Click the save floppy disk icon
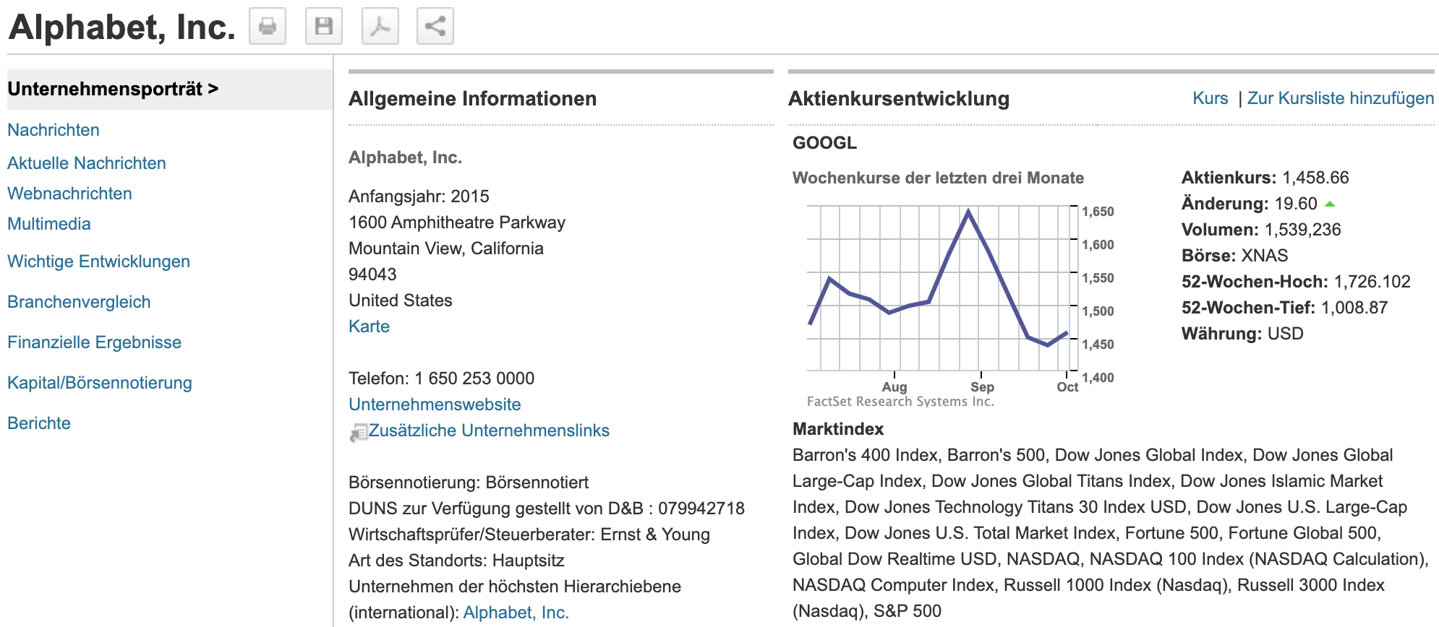1439x627 pixels. pyautogui.click(x=324, y=27)
